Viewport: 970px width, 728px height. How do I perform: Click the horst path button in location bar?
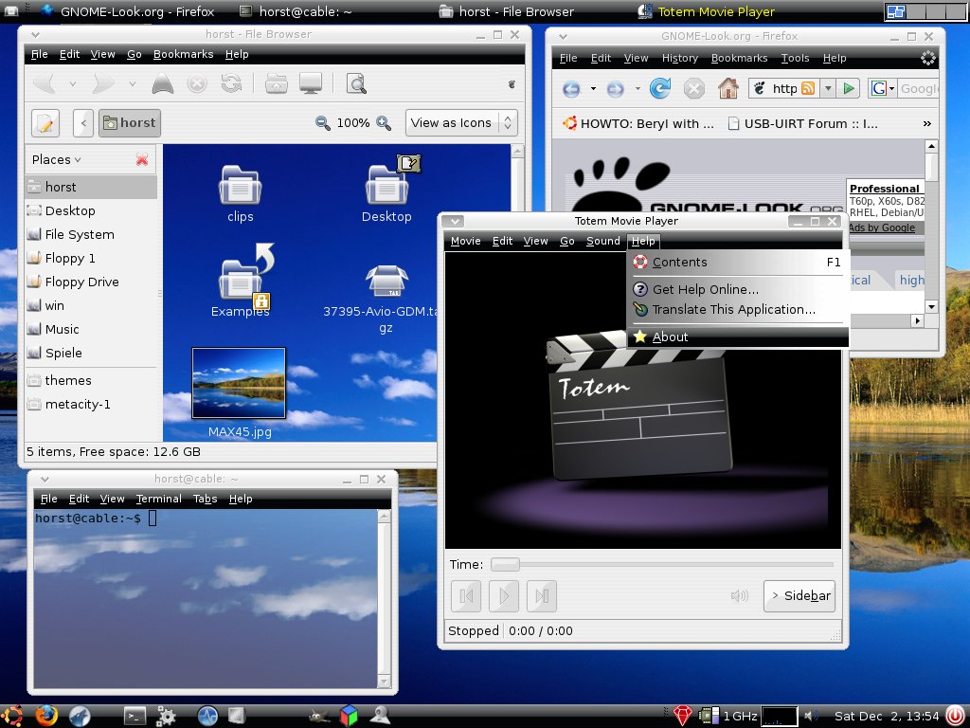(130, 122)
